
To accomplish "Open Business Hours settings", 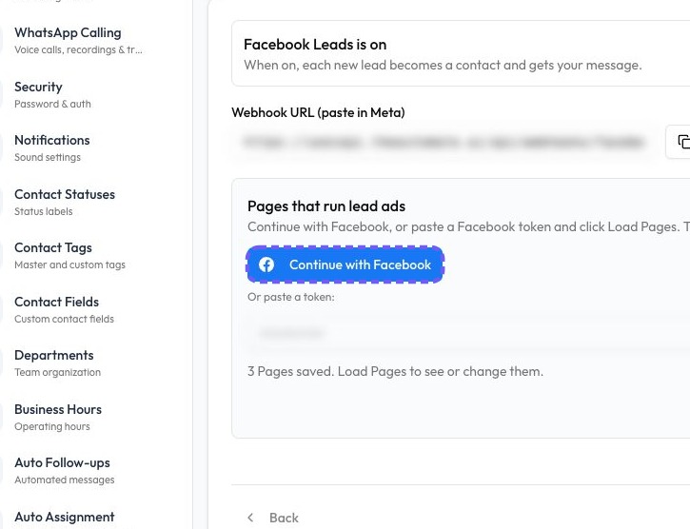I will [x=58, y=418].
